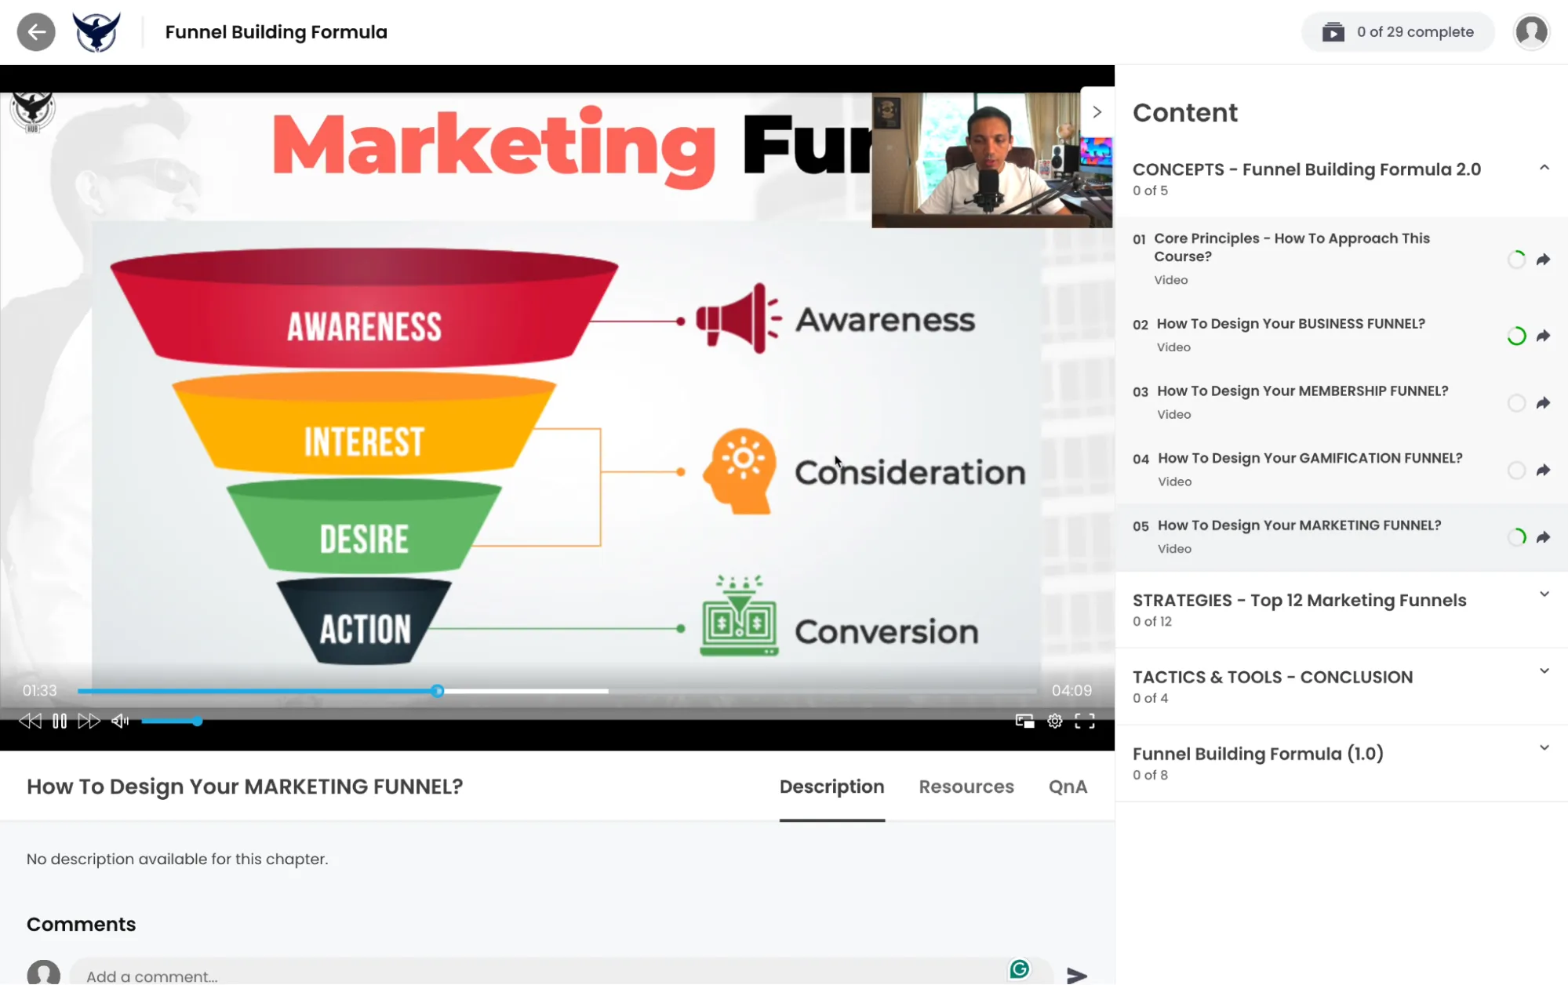Open the QnA tab
This screenshot has width=1568, height=985.
point(1068,787)
